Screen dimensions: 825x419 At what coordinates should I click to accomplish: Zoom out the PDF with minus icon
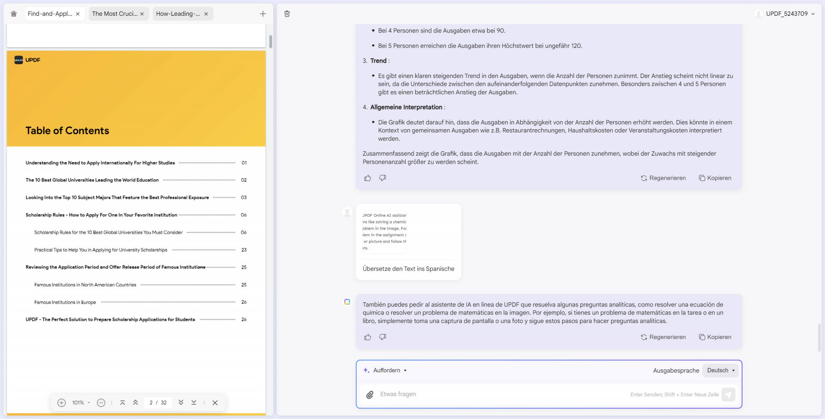[x=101, y=403]
